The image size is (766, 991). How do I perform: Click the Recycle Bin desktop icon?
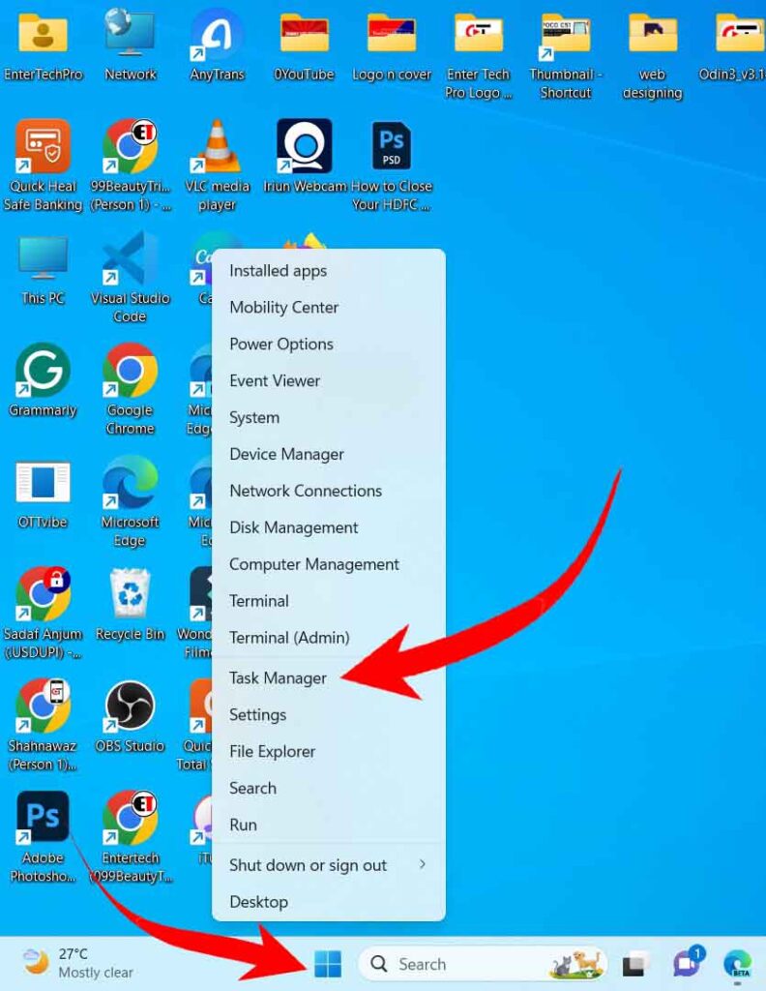130,594
